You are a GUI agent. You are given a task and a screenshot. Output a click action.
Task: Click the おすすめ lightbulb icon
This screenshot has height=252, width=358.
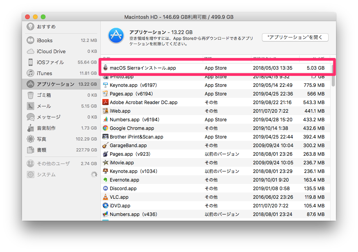pos(30,27)
